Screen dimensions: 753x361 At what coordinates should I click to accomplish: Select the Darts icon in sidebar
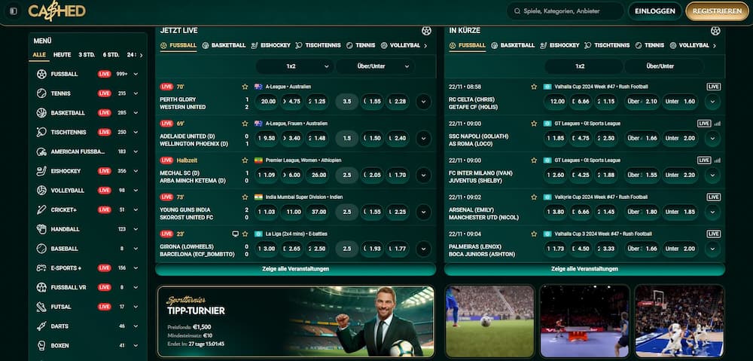pyautogui.click(x=41, y=326)
